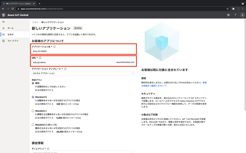This screenshot has width=246, height=153.
Task: Reload the page with refresh icon
Action: [13, 9]
